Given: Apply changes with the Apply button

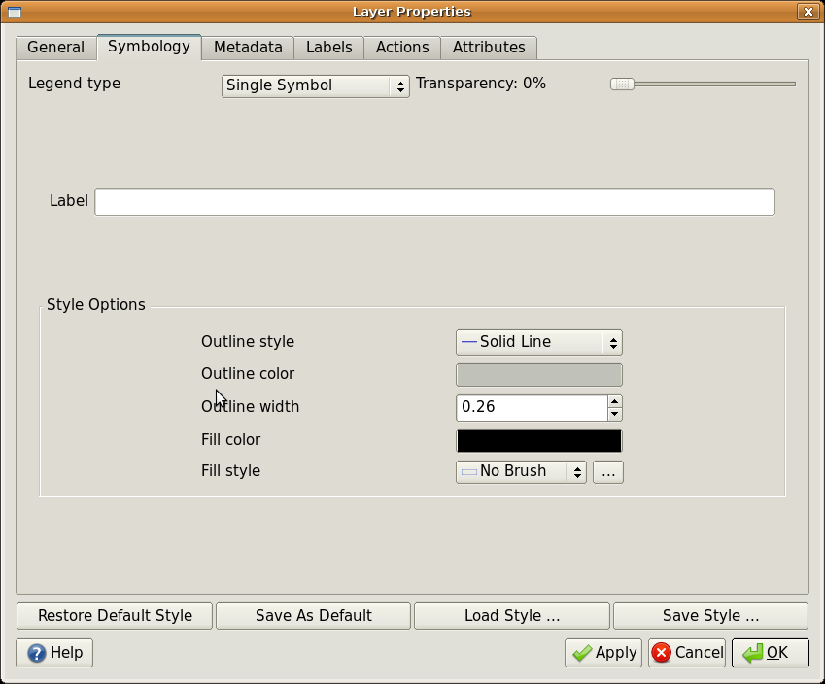Looking at the screenshot, I should click(x=603, y=653).
